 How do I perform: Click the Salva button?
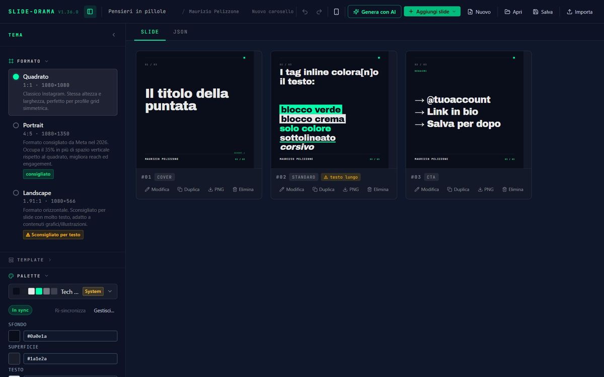(543, 12)
